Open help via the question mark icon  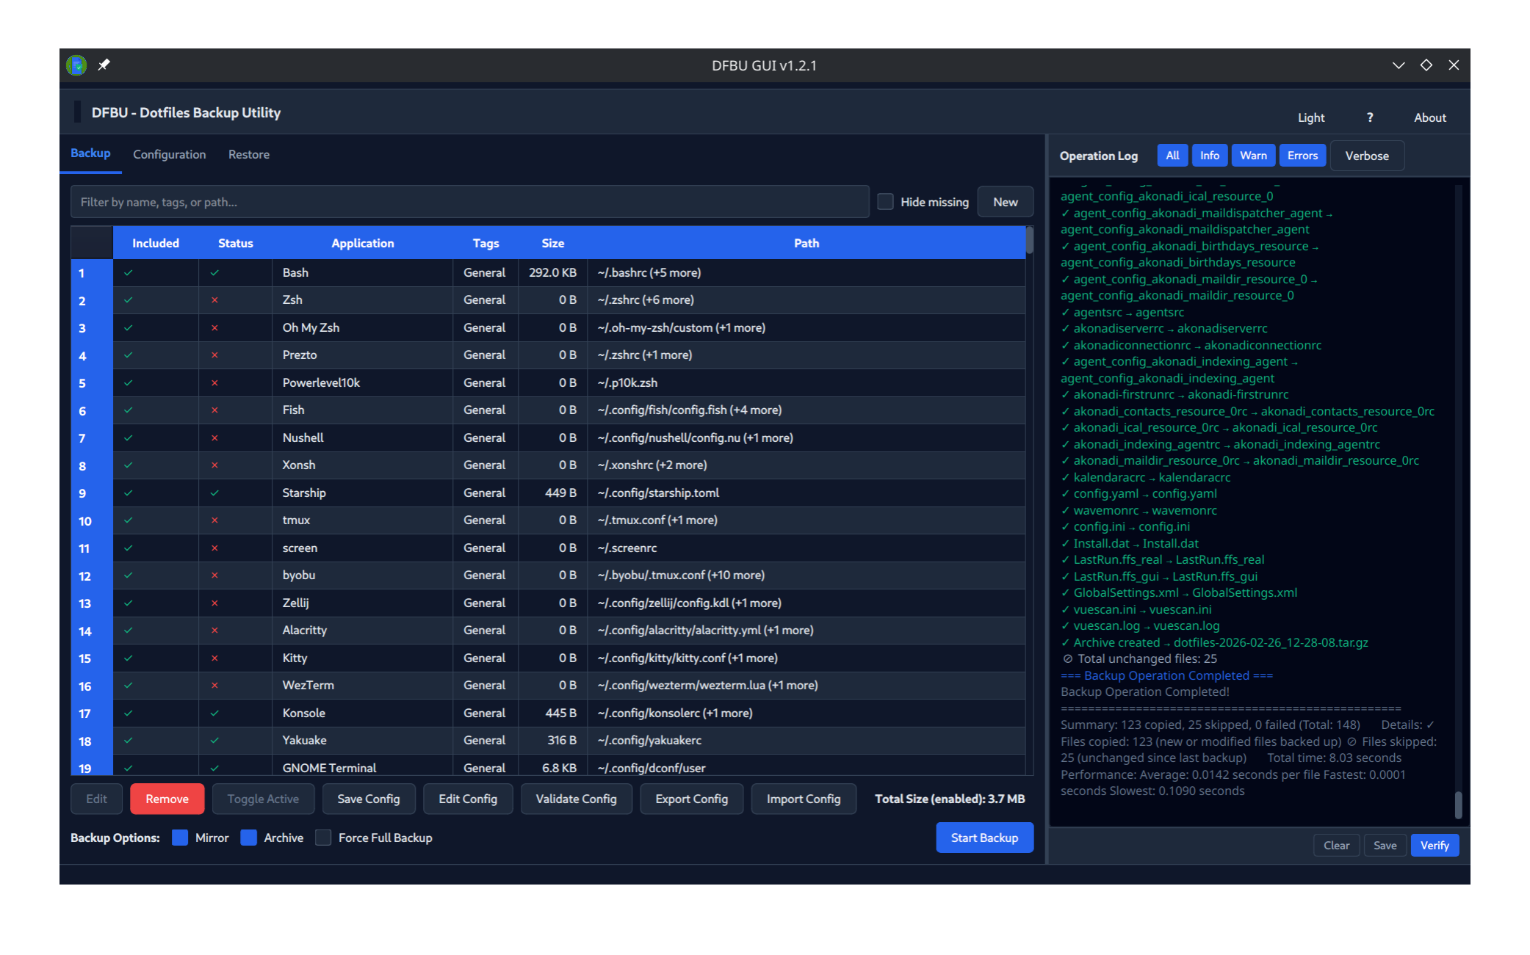coord(1370,117)
